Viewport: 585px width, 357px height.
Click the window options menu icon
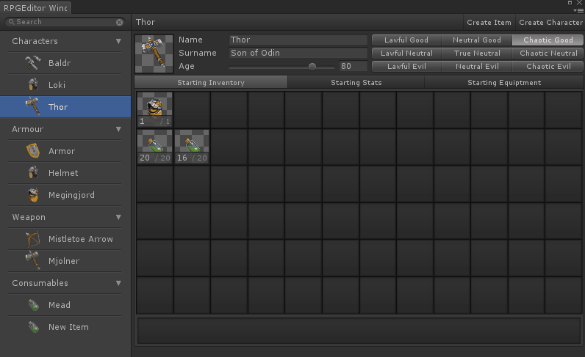pyautogui.click(x=578, y=10)
